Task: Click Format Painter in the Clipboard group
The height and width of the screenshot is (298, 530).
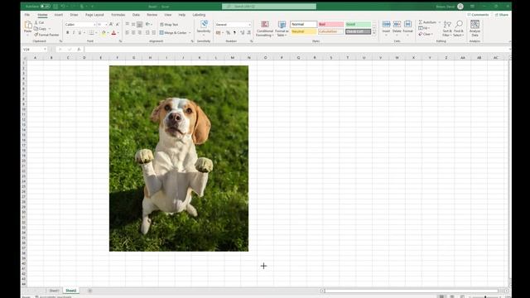Action: click(46, 35)
